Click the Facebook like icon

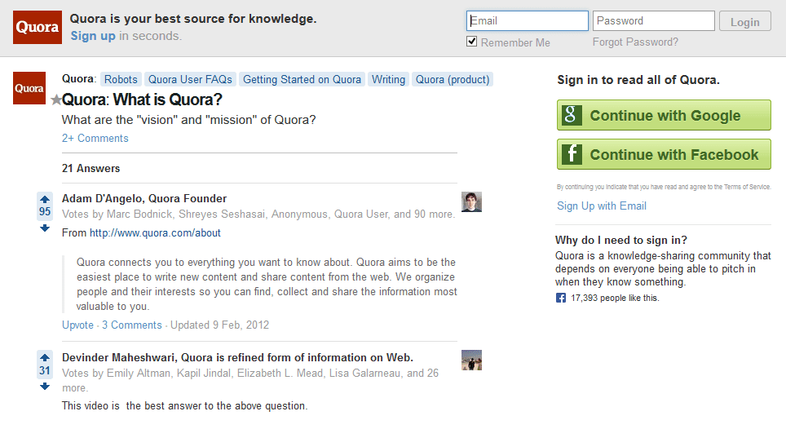click(561, 299)
